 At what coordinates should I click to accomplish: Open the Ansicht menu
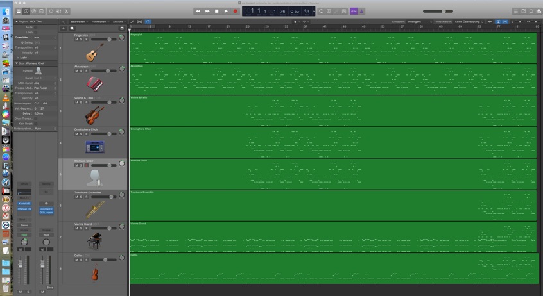[119, 21]
